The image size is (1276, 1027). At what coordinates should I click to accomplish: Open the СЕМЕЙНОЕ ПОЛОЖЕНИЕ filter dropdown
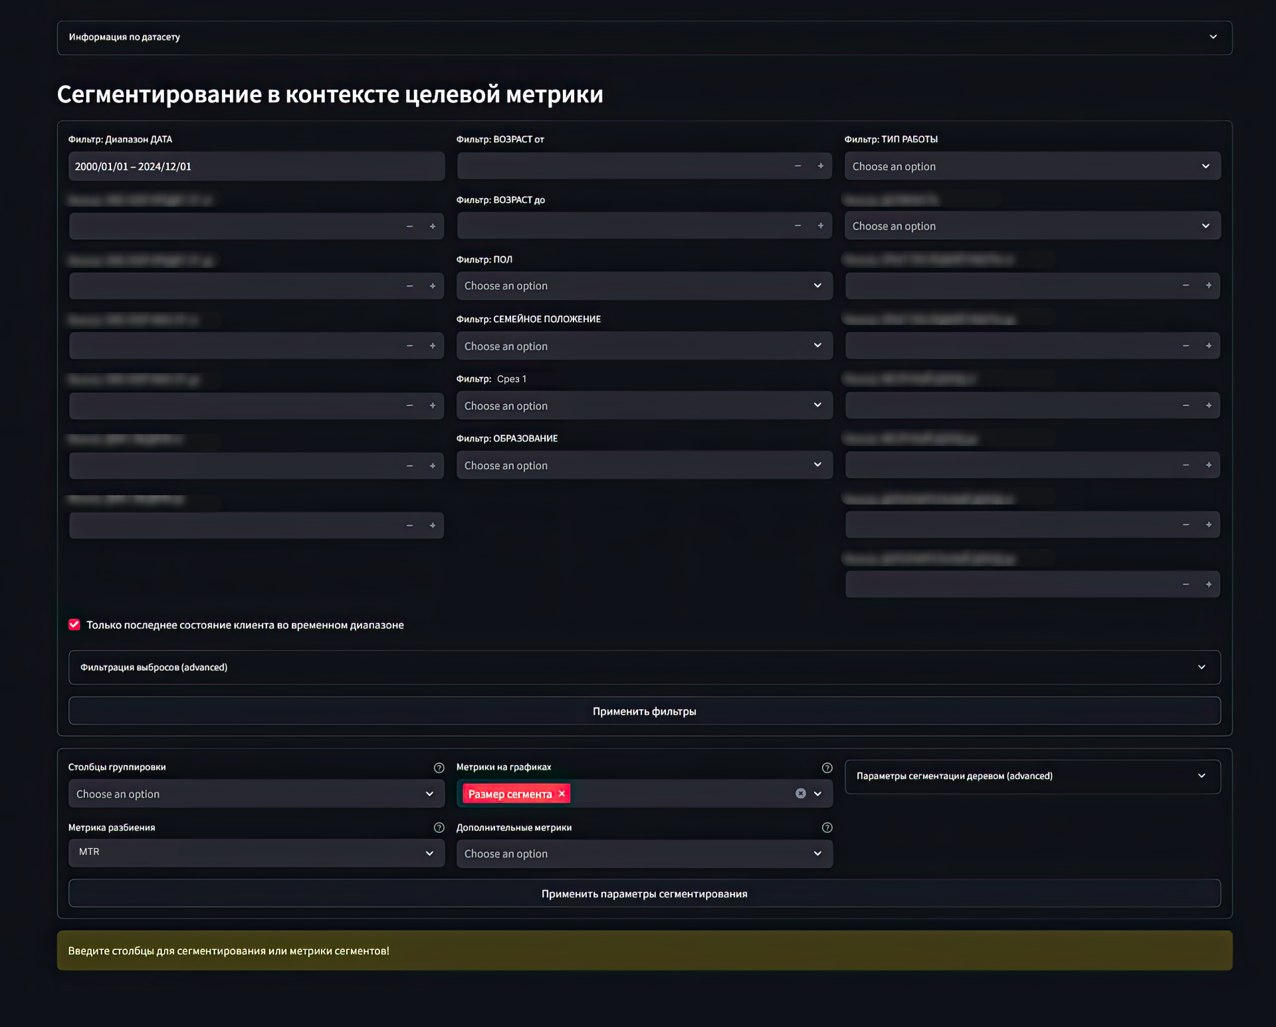(643, 346)
